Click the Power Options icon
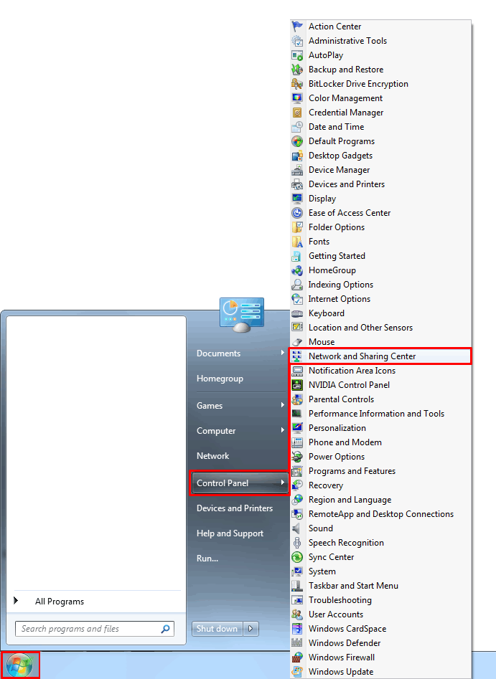The image size is (496, 679). [297, 457]
